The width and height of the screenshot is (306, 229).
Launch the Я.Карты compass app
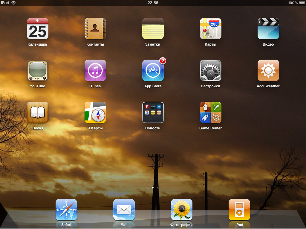pos(95,113)
